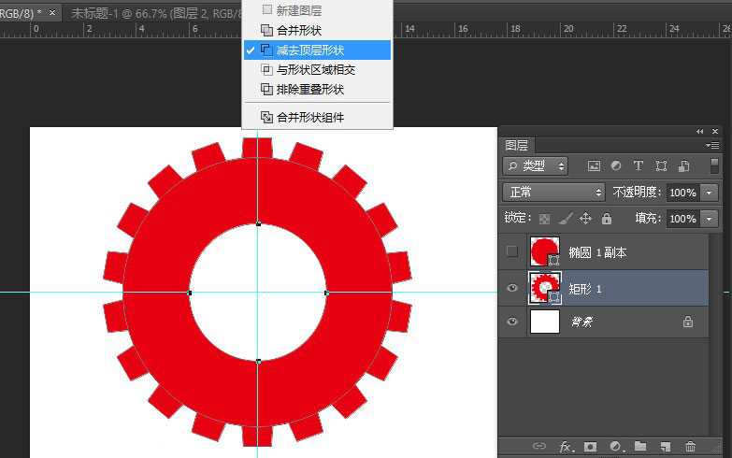Select 排除重叠形状 menu option
The width and height of the screenshot is (732, 458).
pyautogui.click(x=309, y=90)
